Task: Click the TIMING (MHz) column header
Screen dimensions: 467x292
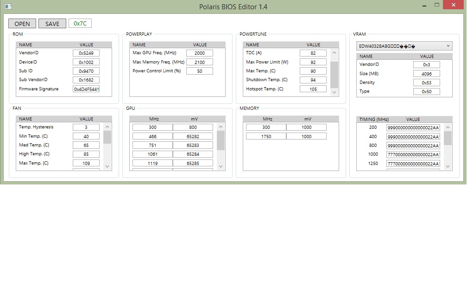Action: 374,119
